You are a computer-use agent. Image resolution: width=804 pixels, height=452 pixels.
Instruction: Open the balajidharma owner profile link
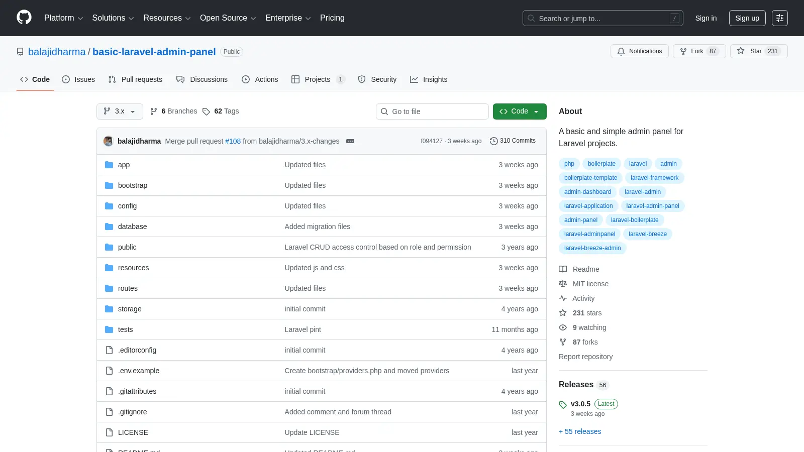point(57,52)
